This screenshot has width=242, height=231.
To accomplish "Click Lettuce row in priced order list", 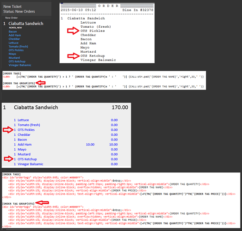I will [x=66, y=120].
